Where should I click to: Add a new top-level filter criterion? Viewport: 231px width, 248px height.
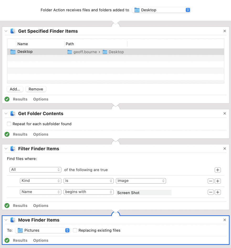tap(218, 170)
